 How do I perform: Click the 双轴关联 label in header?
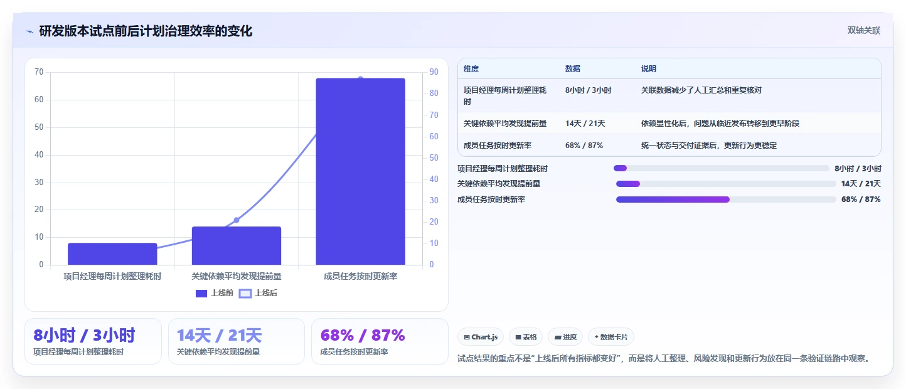click(864, 30)
